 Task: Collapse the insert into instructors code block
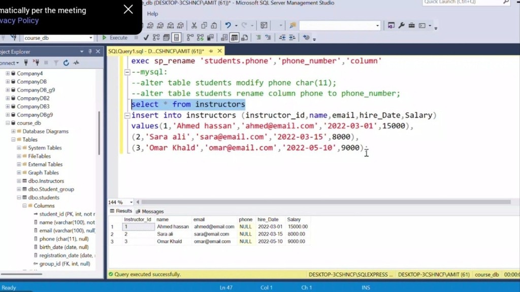pyautogui.click(x=127, y=115)
